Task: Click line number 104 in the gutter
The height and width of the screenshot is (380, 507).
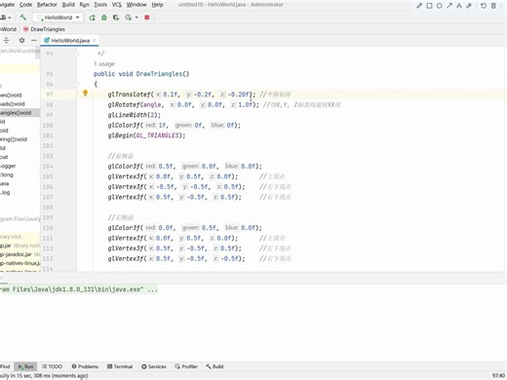Action: [48, 167]
